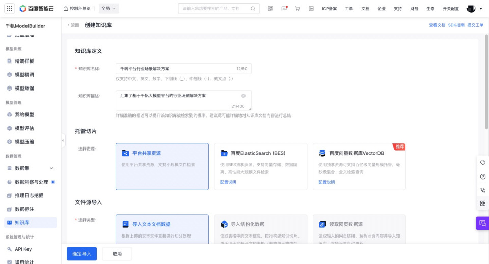Select 百度向量数据库VectorDB resource option

tap(359, 166)
